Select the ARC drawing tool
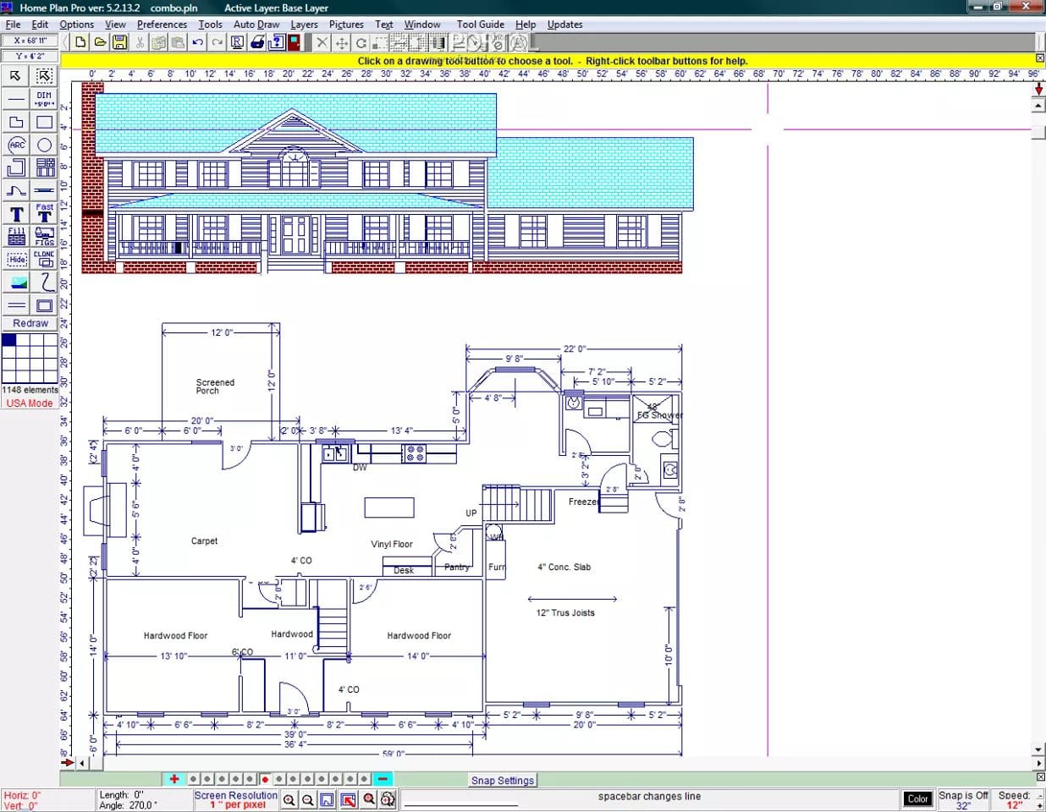This screenshot has height=812, width=1046. click(x=16, y=145)
